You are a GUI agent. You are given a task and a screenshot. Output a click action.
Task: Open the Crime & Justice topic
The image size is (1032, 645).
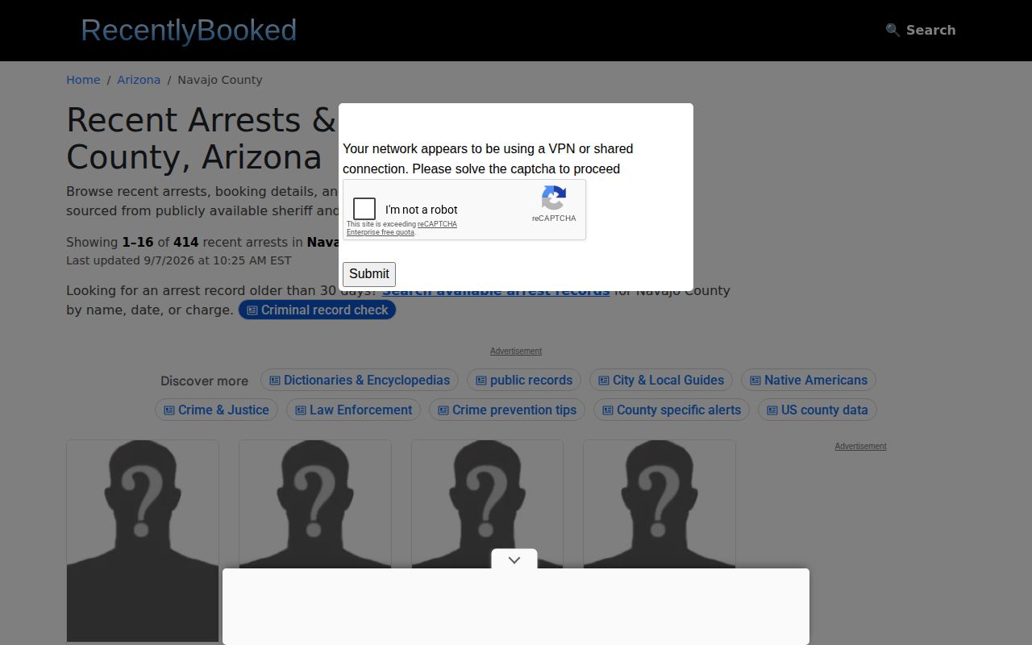coord(216,410)
